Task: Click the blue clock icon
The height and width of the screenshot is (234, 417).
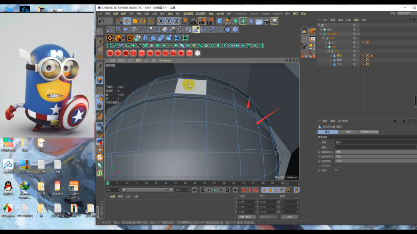Action: click(227, 29)
